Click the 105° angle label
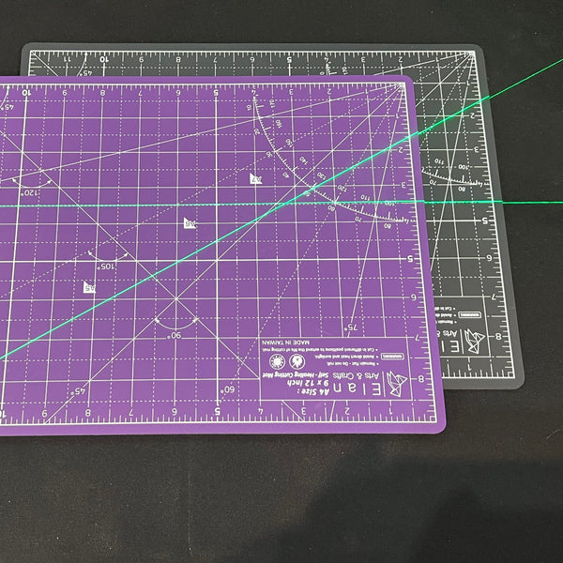The width and height of the screenshot is (563, 563). [x=105, y=266]
